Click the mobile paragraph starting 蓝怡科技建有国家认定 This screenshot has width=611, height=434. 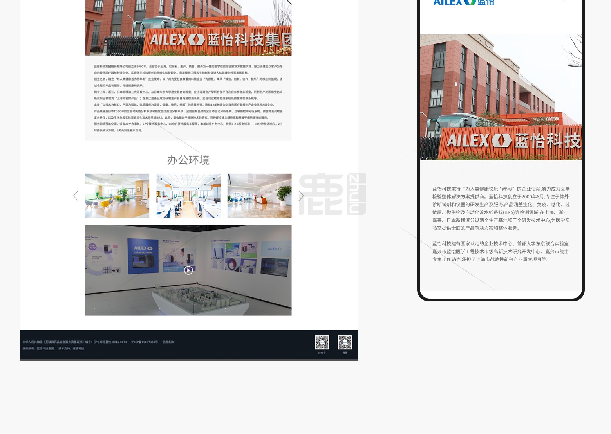tap(501, 251)
